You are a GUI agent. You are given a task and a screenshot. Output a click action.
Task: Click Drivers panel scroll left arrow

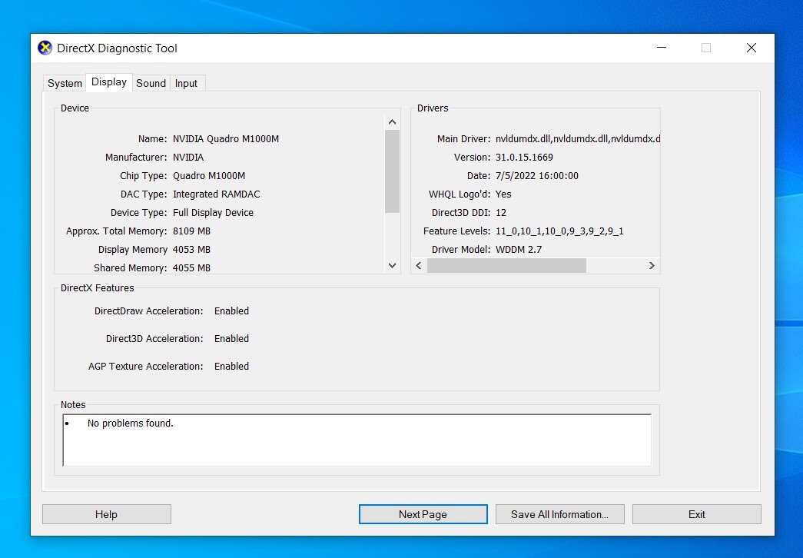click(x=419, y=265)
